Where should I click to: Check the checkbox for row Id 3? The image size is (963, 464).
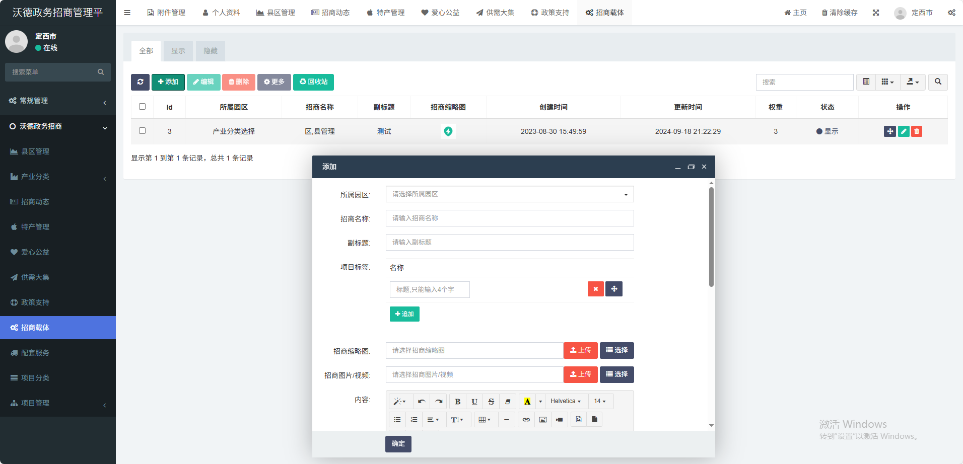pos(142,131)
